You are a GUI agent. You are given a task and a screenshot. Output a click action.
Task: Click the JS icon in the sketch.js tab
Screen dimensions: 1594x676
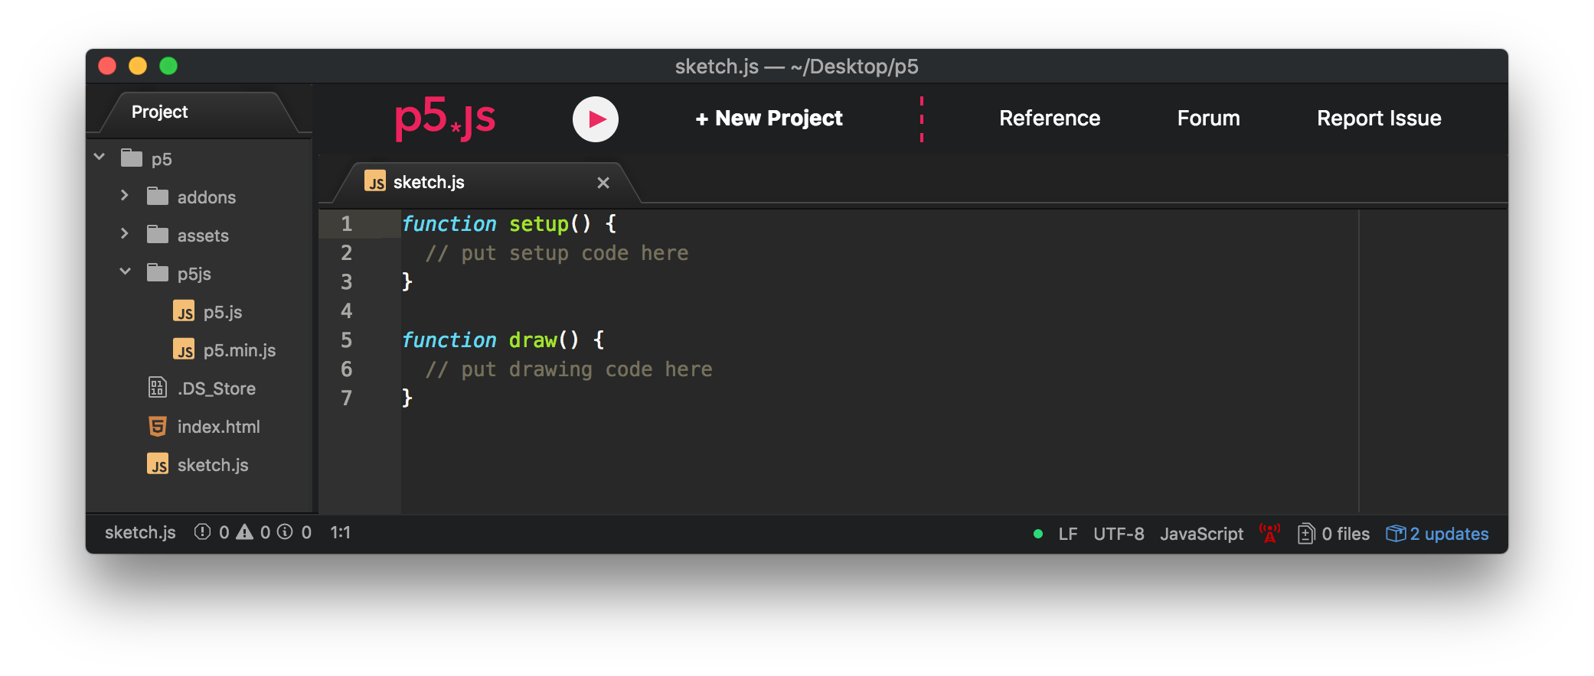click(x=375, y=181)
